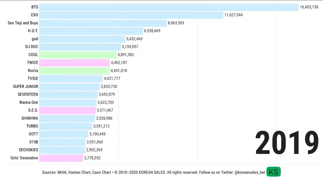Click the Roo'ra artist label
This screenshot has width=323, height=181.
point(33,71)
